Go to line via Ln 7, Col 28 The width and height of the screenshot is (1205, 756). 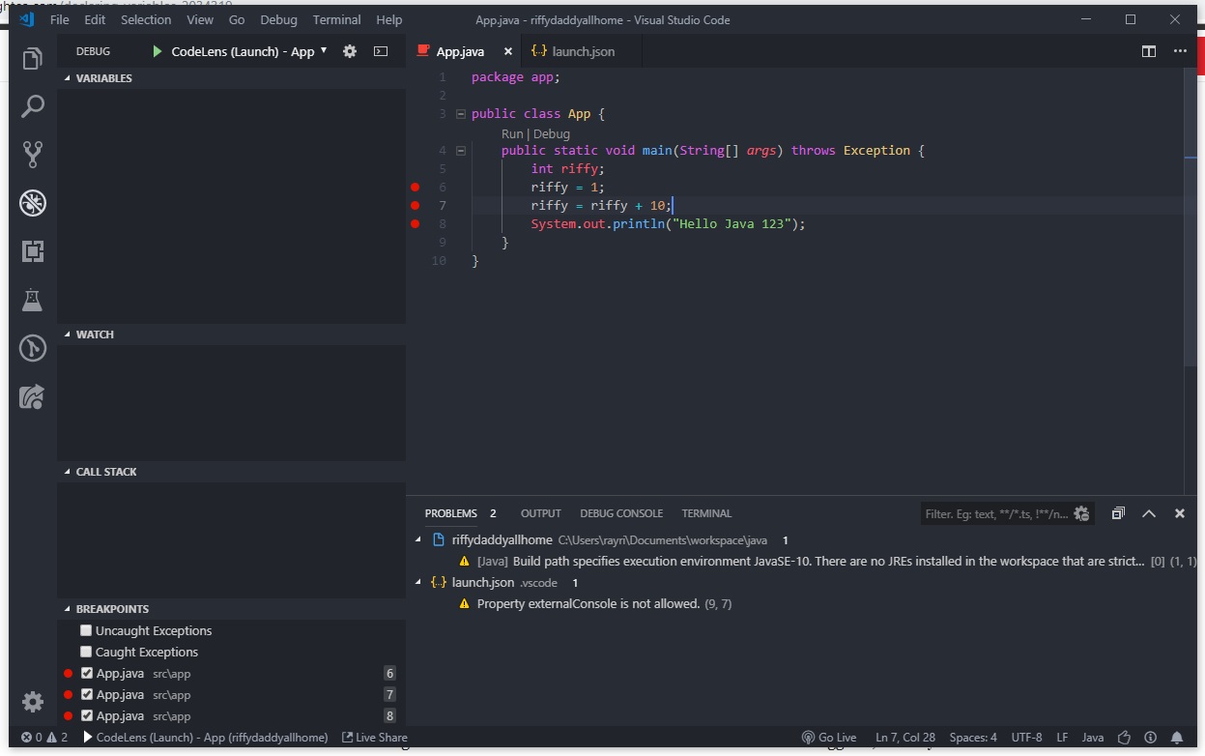905,737
